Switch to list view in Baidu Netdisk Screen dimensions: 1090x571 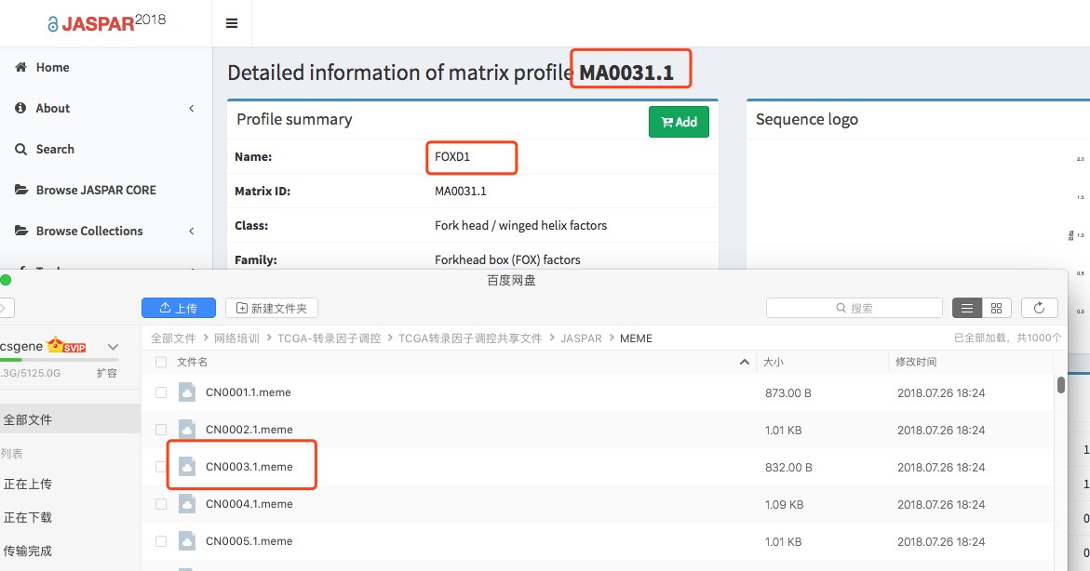(x=966, y=308)
